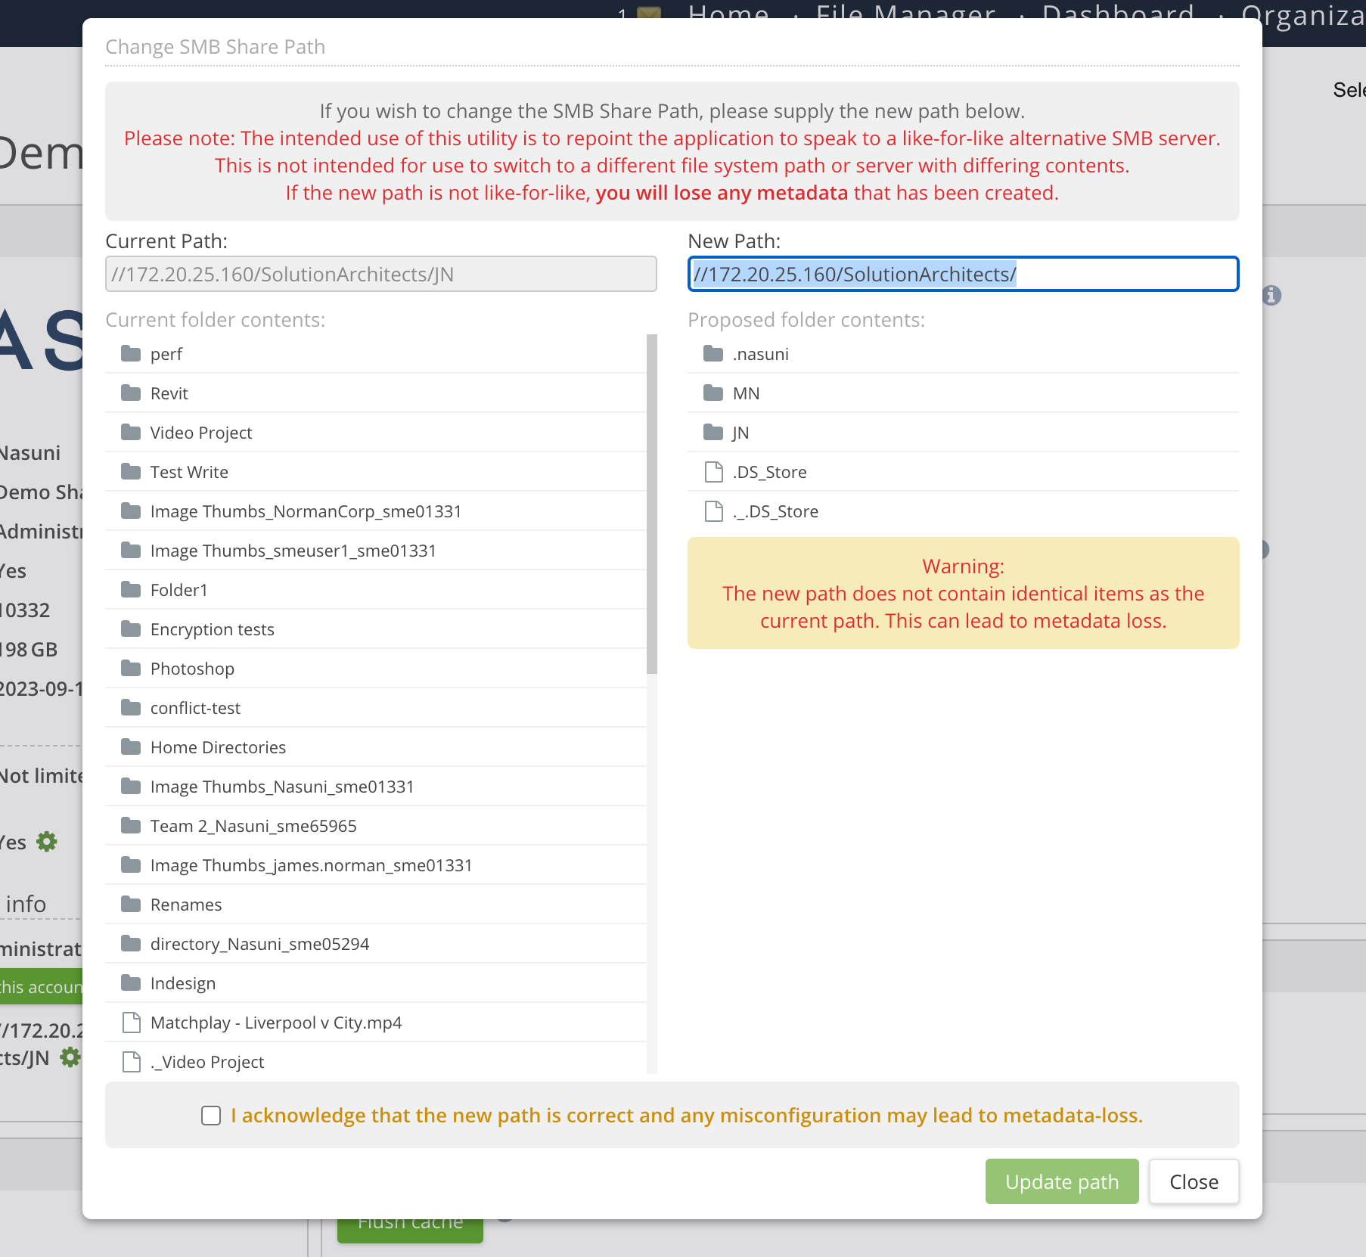The height and width of the screenshot is (1257, 1366).
Task: Open the Dashboard menu item
Action: tap(1118, 14)
